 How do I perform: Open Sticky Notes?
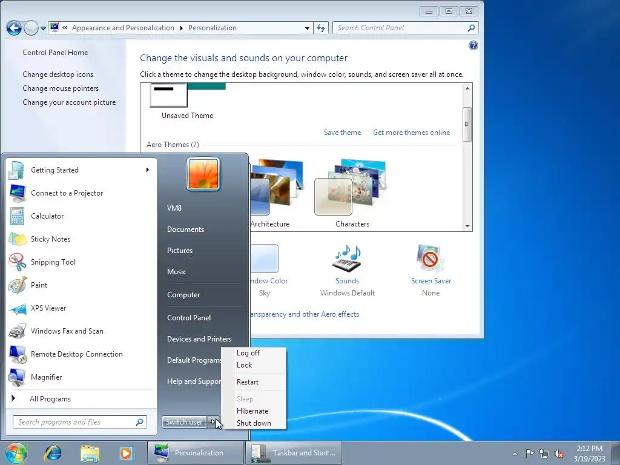point(81,239)
